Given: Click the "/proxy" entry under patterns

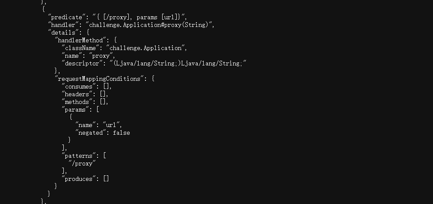Looking at the screenshot, I should 82,163.
